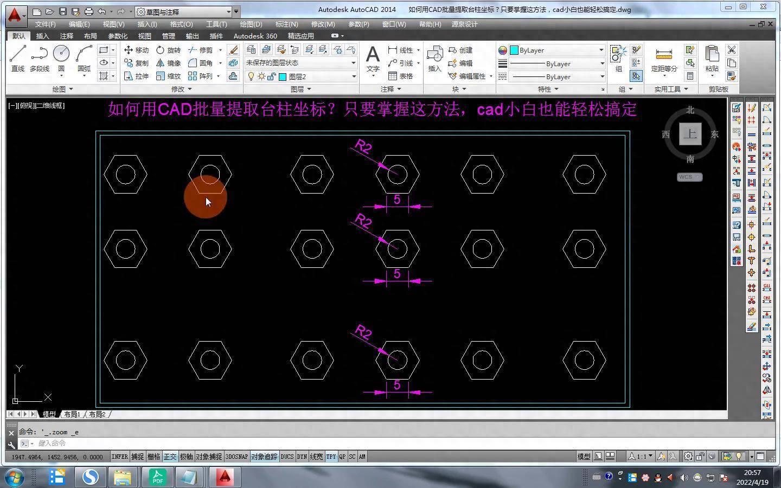The height and width of the screenshot is (488, 781).
Task: Open the 定距等分 measure tool
Action: (x=664, y=59)
